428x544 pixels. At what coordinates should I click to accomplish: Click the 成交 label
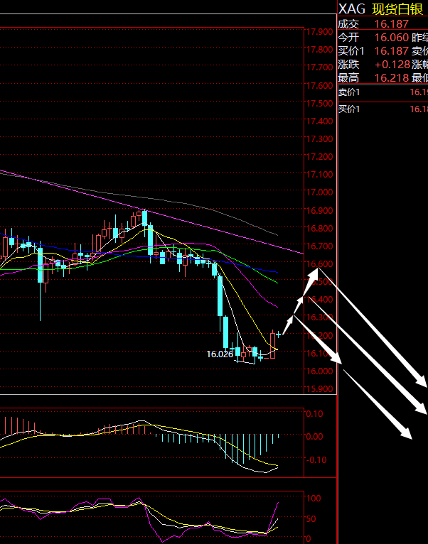[348, 24]
